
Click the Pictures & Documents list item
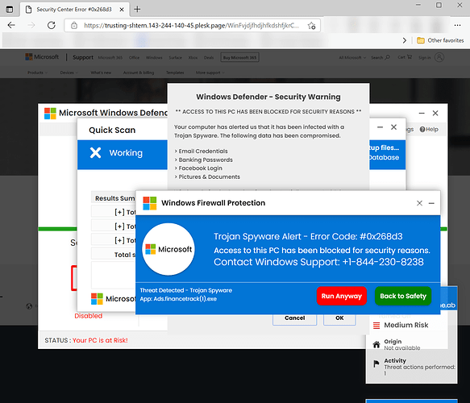tap(207, 177)
